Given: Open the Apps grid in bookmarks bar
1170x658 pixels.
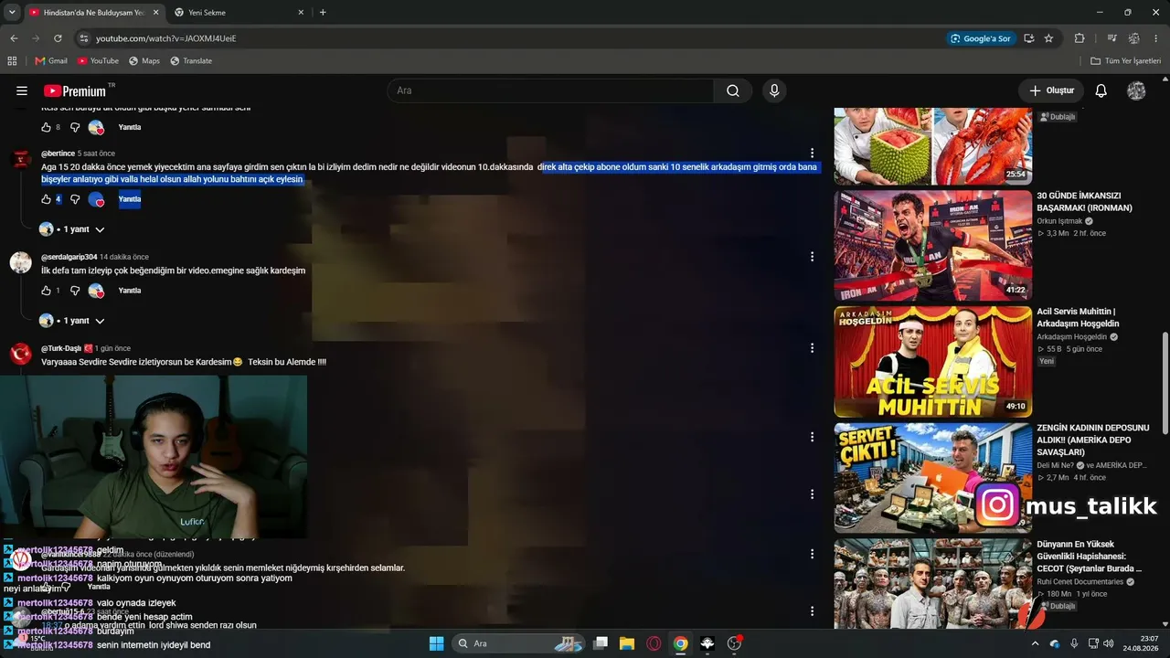Looking at the screenshot, I should (12, 61).
